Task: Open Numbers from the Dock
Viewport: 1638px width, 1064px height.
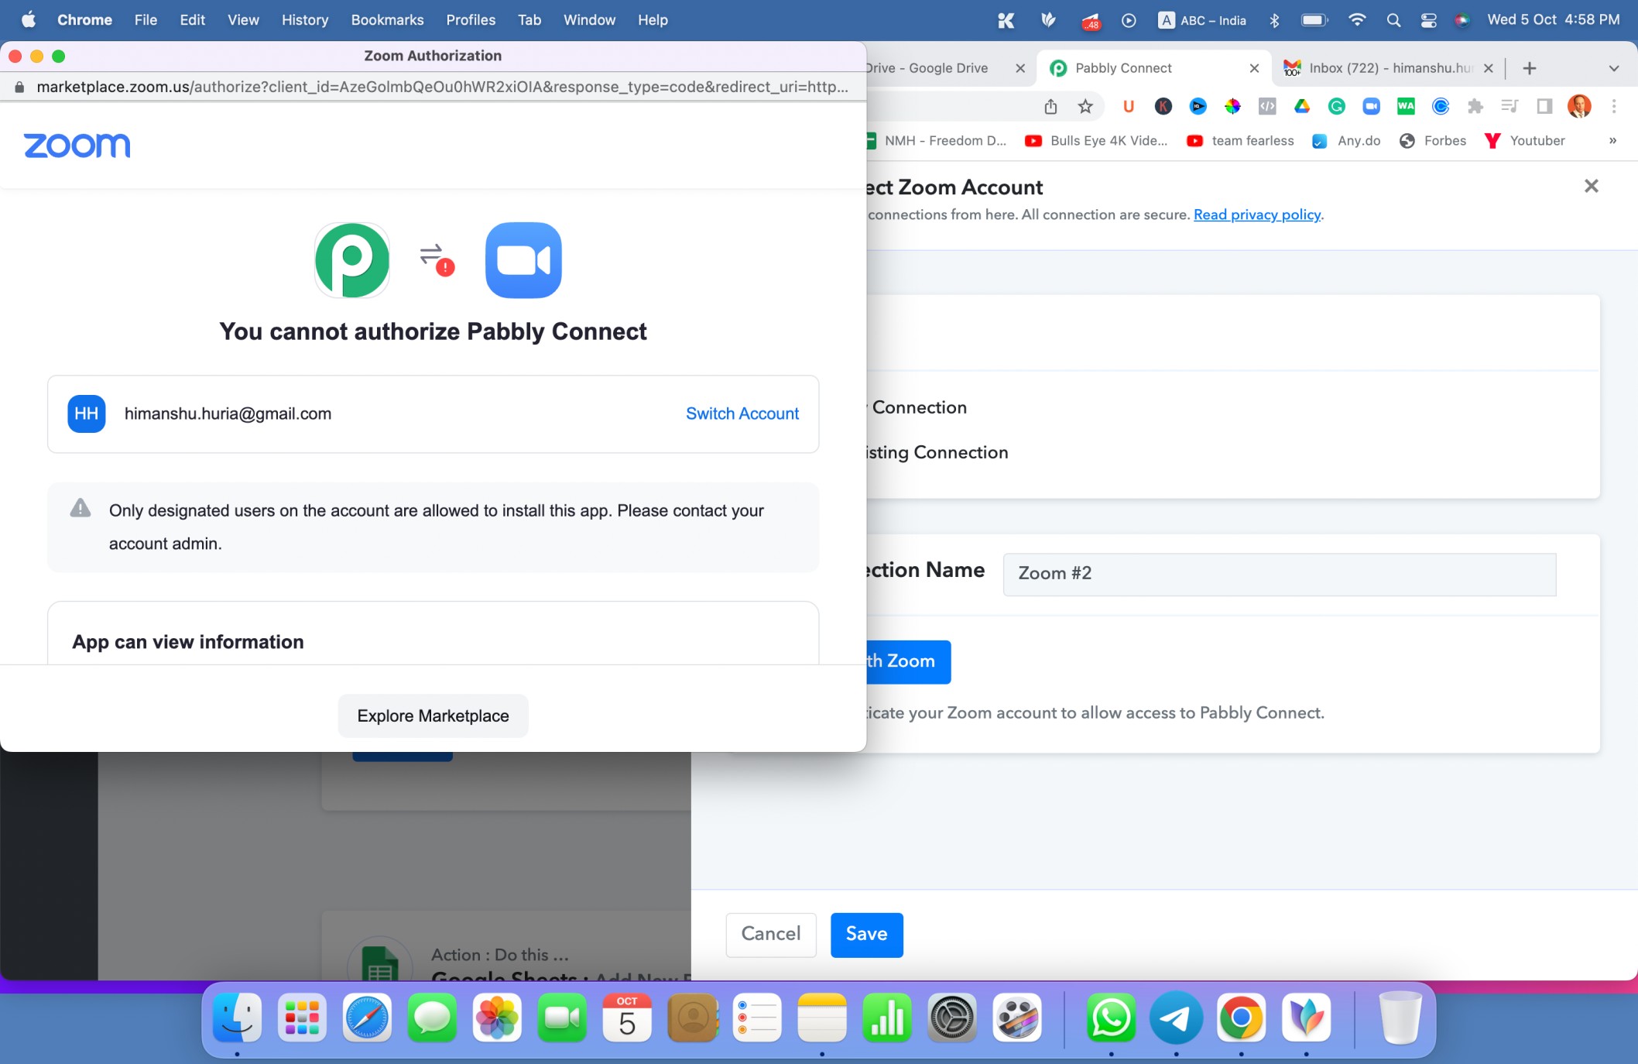Action: click(887, 1018)
